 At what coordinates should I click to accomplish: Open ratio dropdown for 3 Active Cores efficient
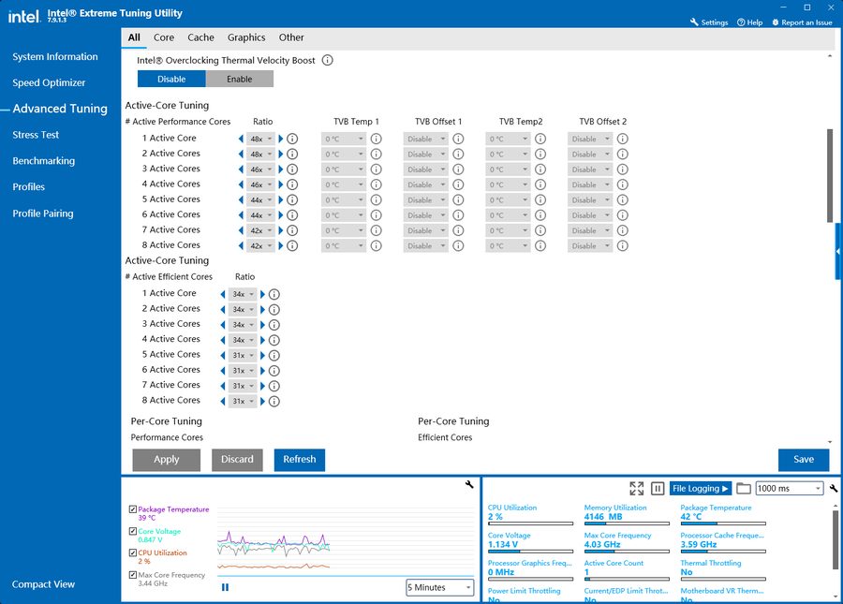tap(243, 325)
